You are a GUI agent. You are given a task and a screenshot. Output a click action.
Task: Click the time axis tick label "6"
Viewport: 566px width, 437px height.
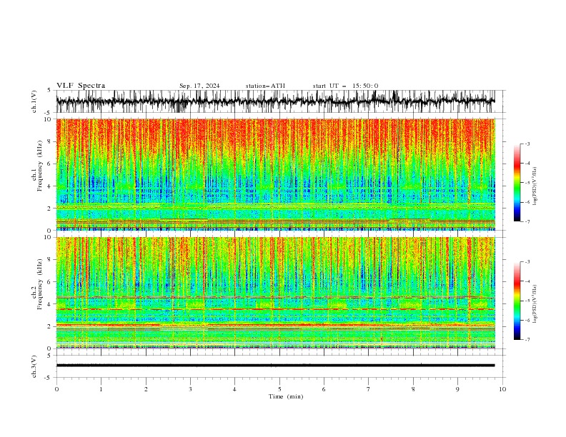(324, 389)
